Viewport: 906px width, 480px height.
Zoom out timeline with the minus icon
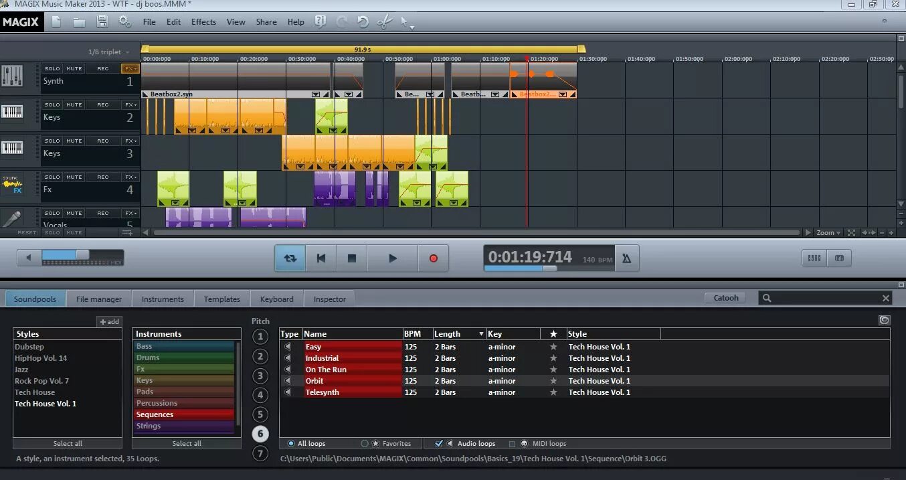tap(882, 233)
